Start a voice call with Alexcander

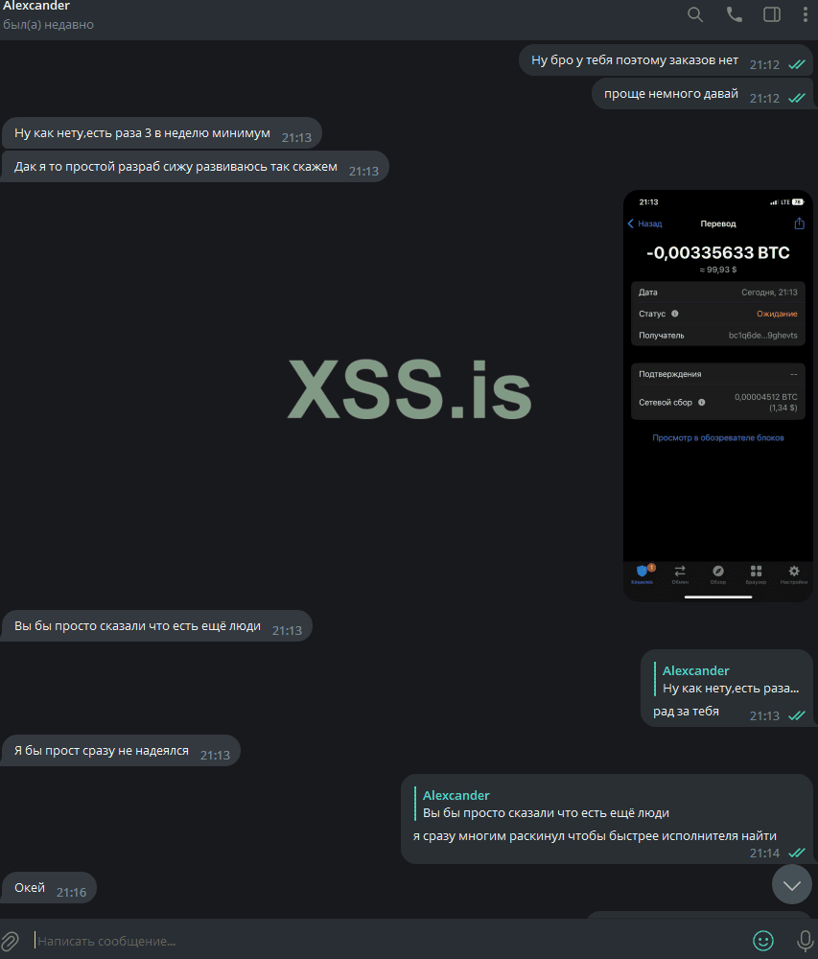tap(735, 14)
